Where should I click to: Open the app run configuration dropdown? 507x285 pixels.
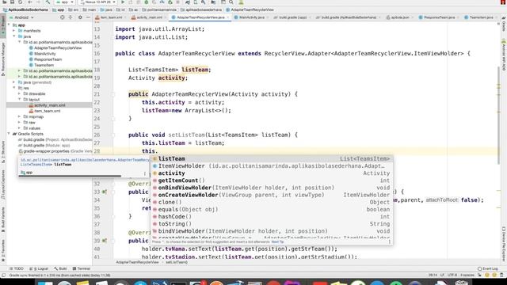[x=65, y=2]
